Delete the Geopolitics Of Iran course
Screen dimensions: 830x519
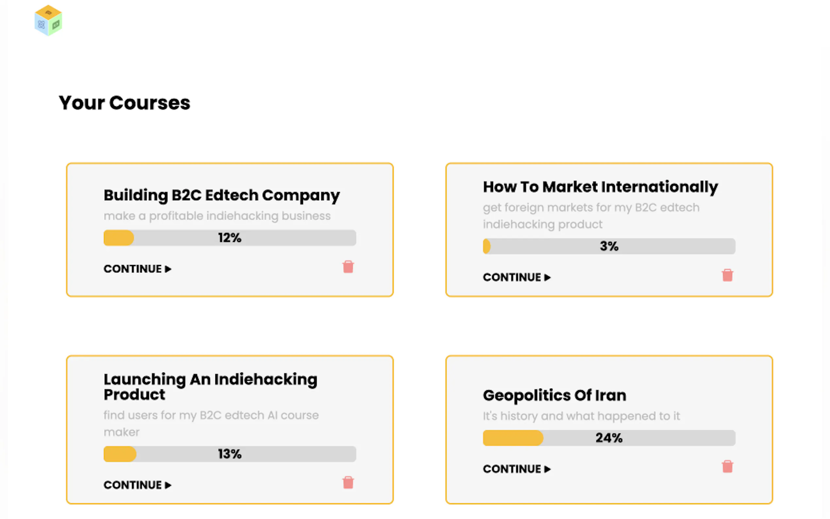coord(727,467)
